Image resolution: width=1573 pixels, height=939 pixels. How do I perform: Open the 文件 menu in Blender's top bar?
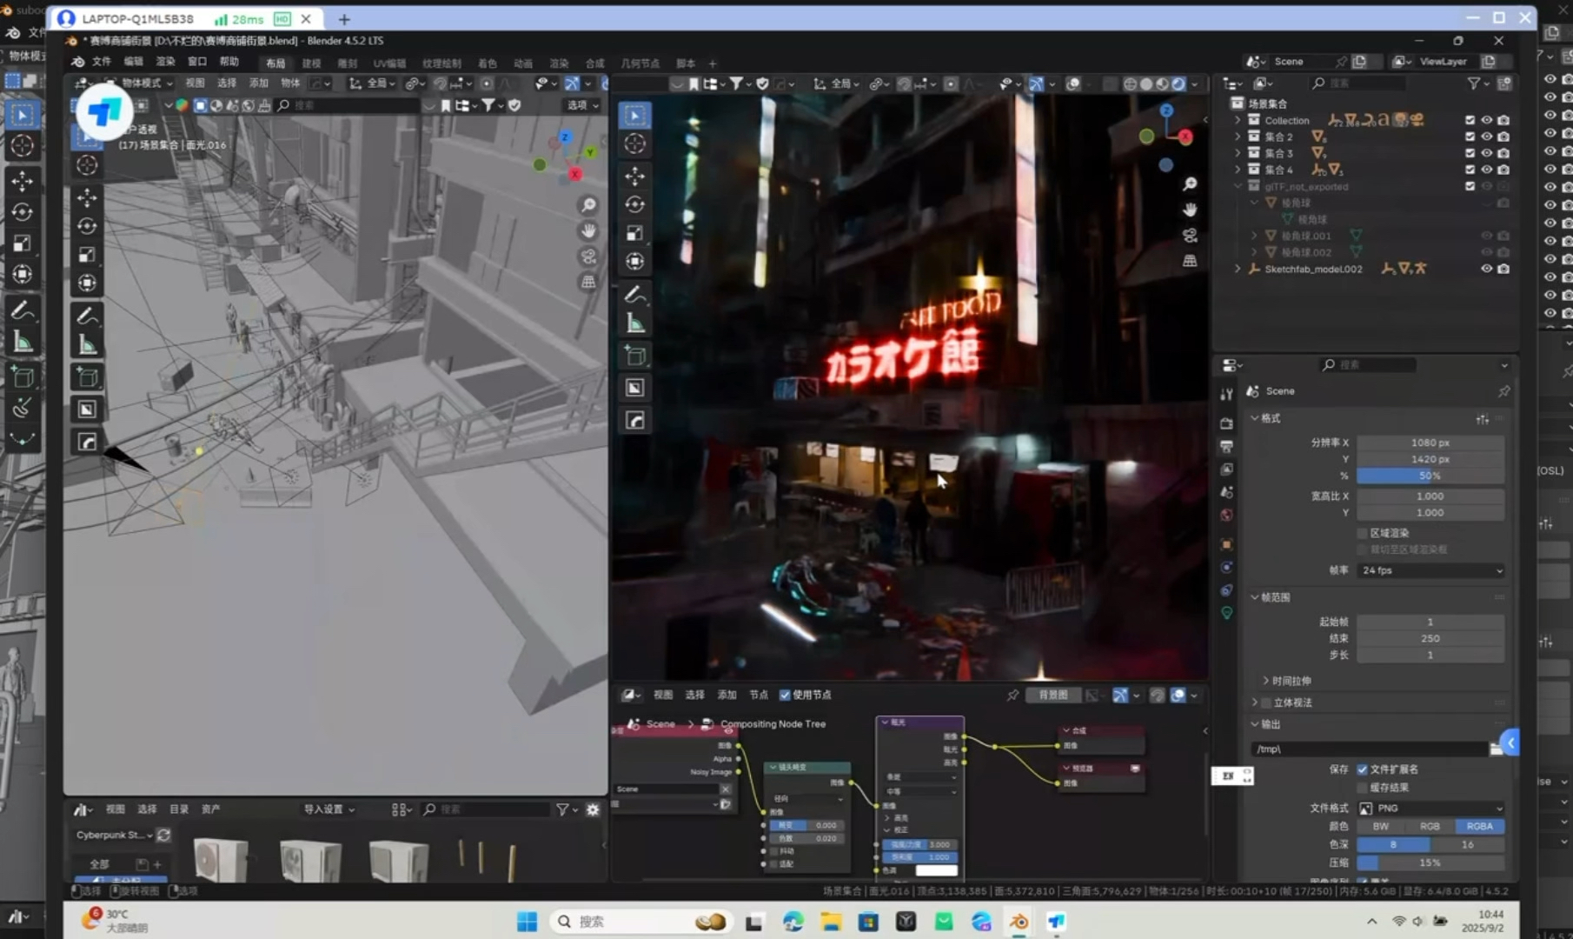(x=102, y=62)
